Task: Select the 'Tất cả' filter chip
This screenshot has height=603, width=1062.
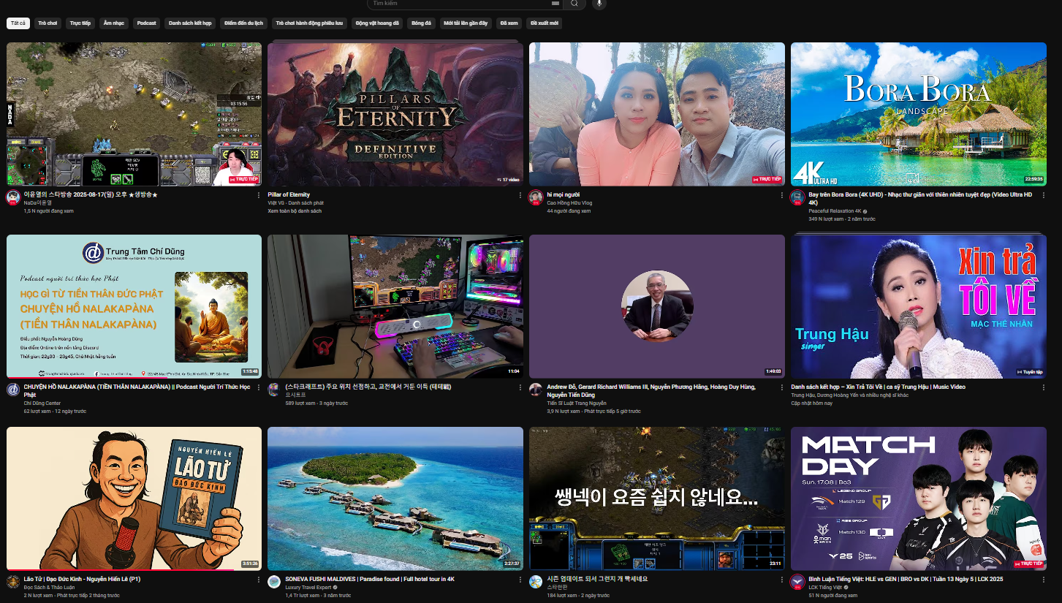Action: pos(18,23)
